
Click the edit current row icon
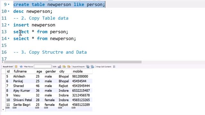pyautogui.click(x=60, y=67)
